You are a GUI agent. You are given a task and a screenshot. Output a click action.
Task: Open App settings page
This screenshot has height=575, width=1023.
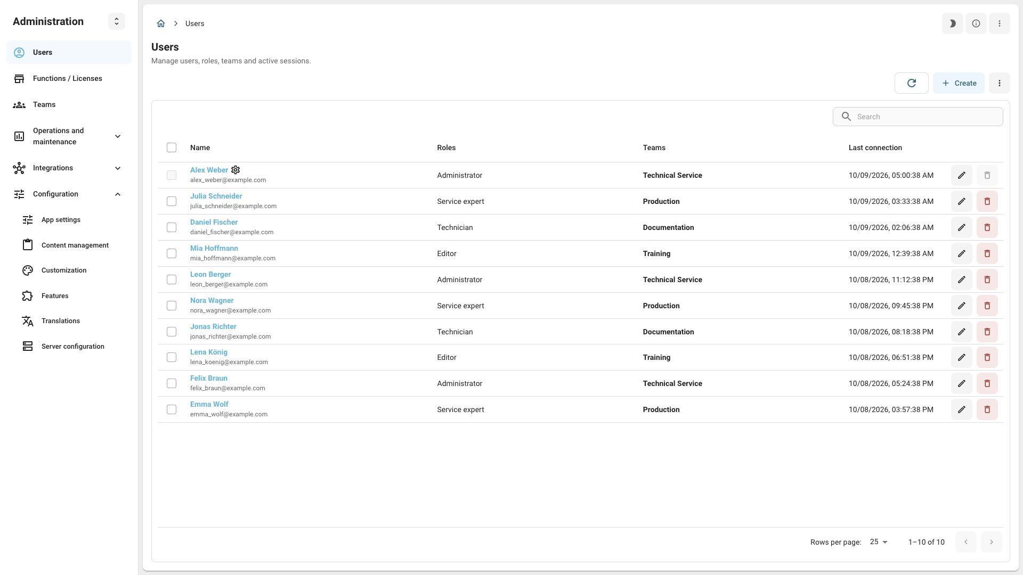tap(72, 220)
